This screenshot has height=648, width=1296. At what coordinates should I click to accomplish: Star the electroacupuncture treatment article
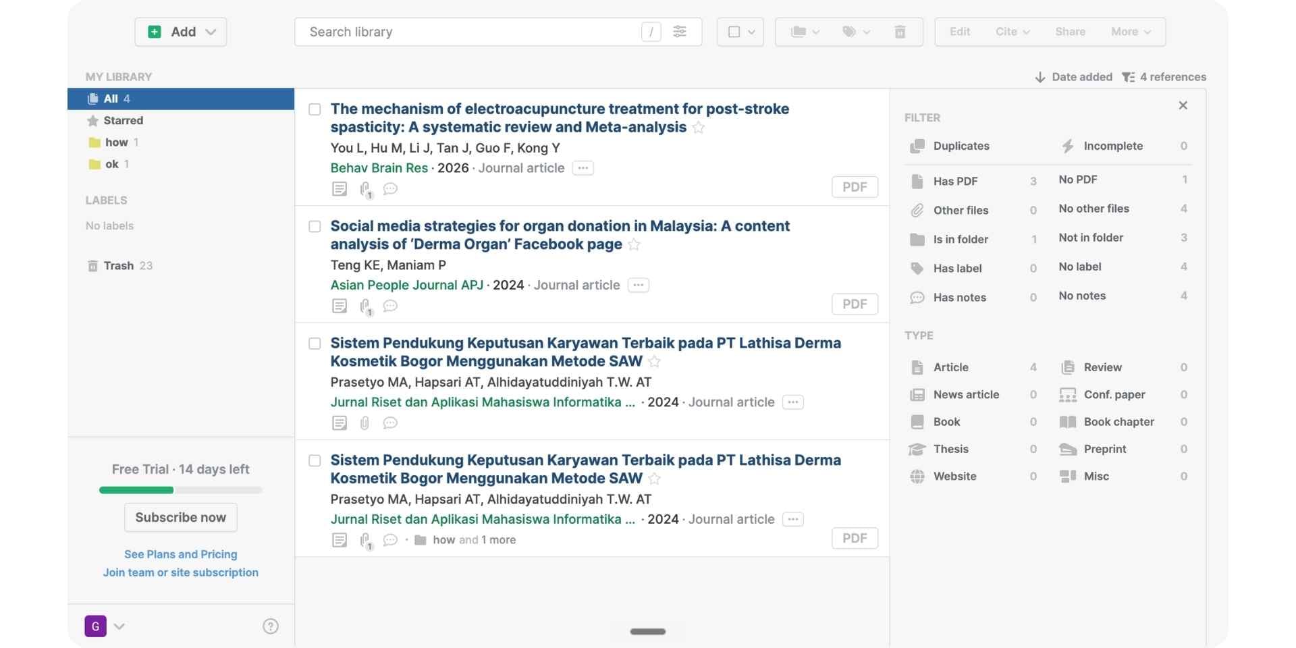pos(699,128)
